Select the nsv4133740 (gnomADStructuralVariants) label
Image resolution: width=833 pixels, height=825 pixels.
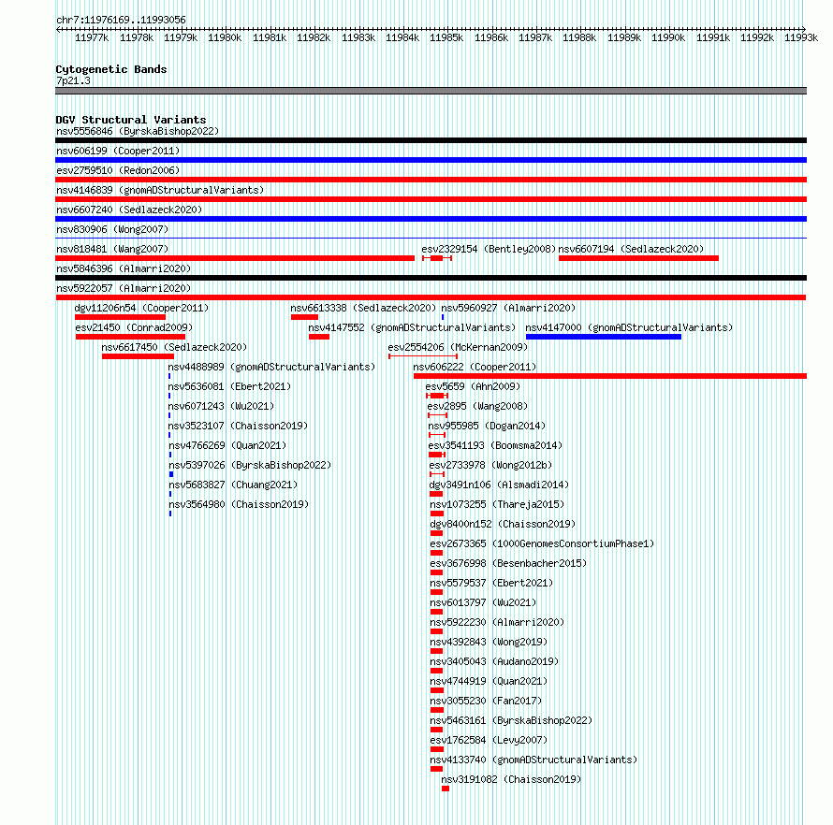coord(533,760)
